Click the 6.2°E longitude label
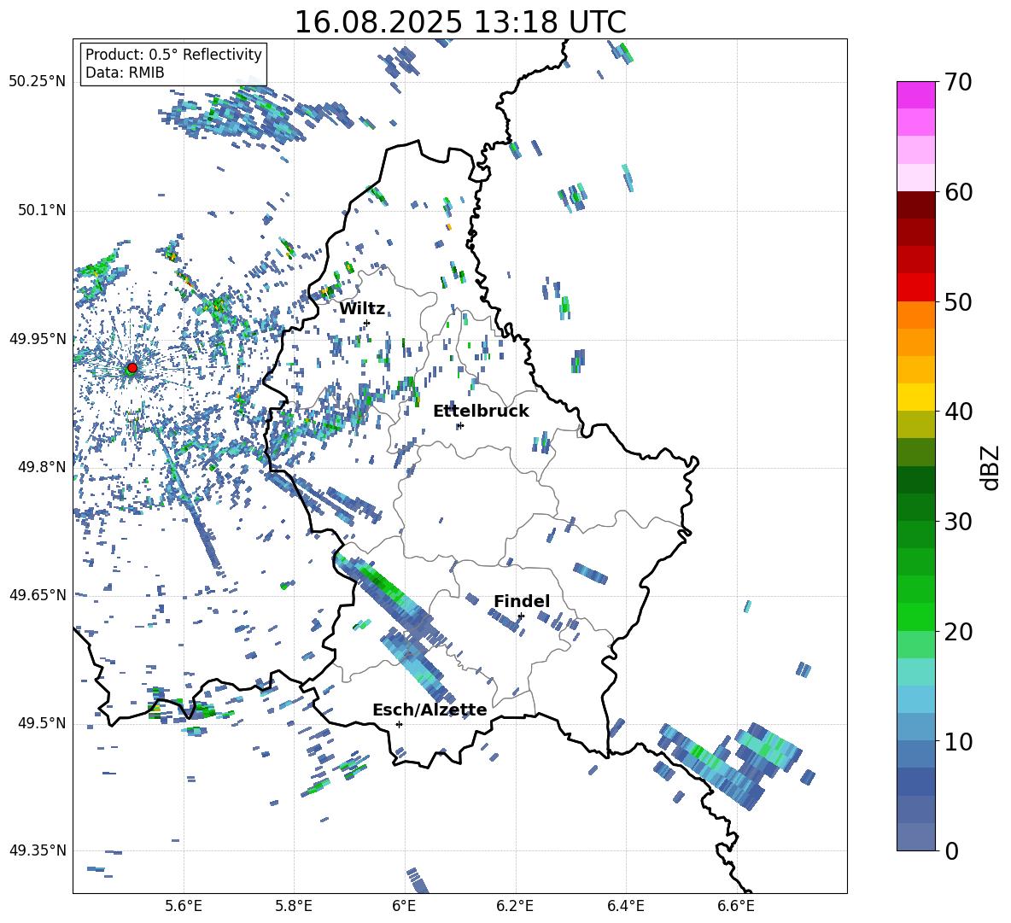This screenshot has width=1011, height=923. pos(515,906)
